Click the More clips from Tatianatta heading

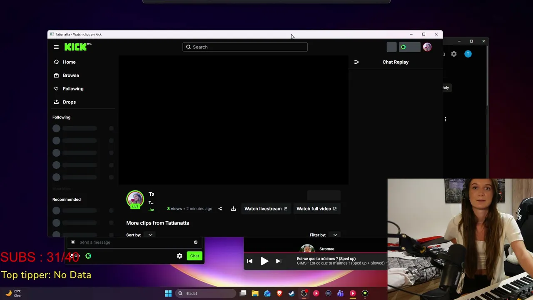coord(158,223)
